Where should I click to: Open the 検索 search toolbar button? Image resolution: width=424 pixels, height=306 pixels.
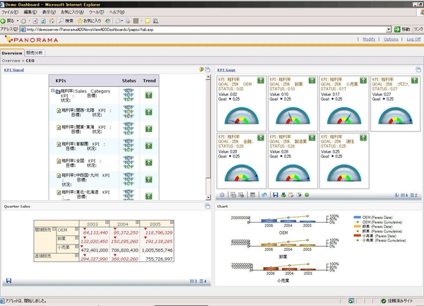coord(66,20)
